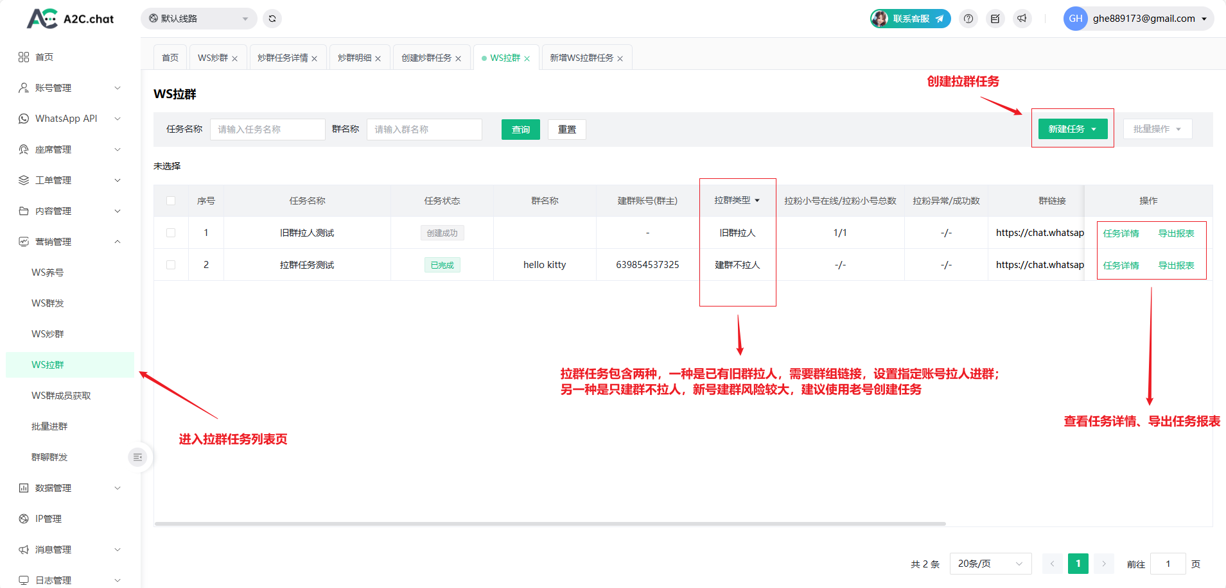Screen dimensions: 1226x588
Task: Click 导出报表 for 拉群任务测试 row
Action: [1176, 265]
